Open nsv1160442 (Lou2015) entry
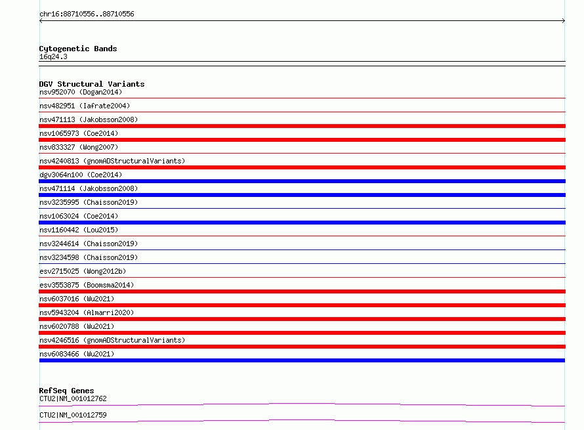This screenshot has height=430, width=584. coord(79,230)
